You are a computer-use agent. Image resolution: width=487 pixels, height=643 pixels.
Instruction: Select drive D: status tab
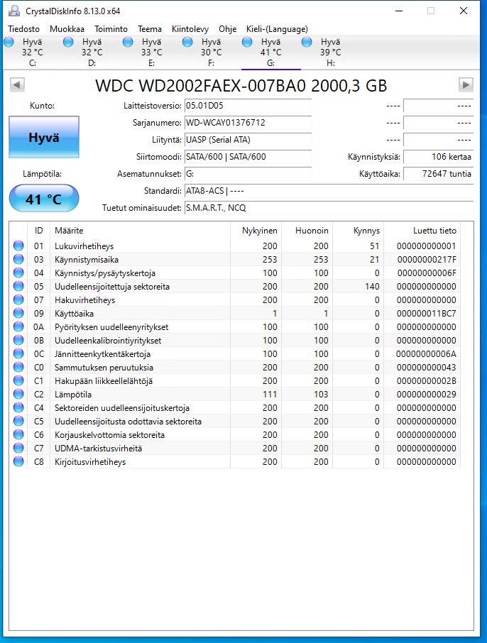[x=92, y=52]
